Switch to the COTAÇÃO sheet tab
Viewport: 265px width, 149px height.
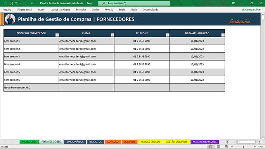(113, 142)
